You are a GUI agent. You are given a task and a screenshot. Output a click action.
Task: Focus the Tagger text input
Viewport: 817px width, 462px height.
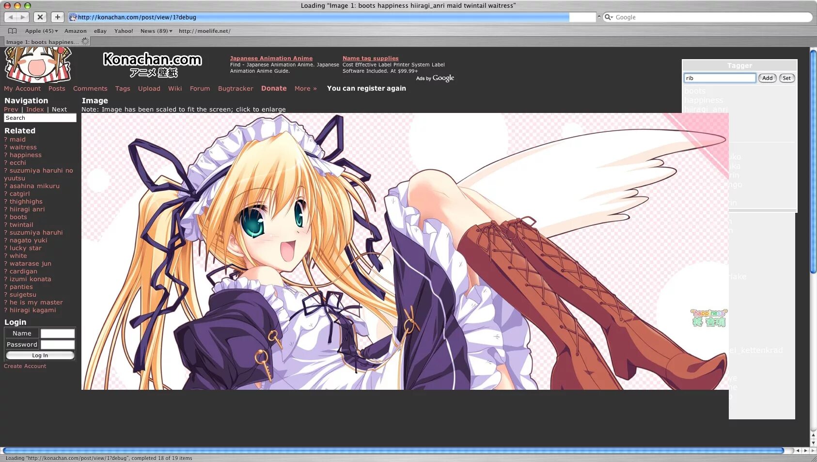[x=720, y=78]
